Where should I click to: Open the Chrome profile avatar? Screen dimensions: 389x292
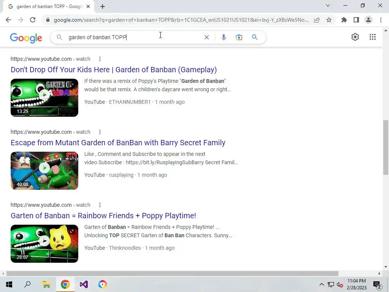tap(368, 20)
